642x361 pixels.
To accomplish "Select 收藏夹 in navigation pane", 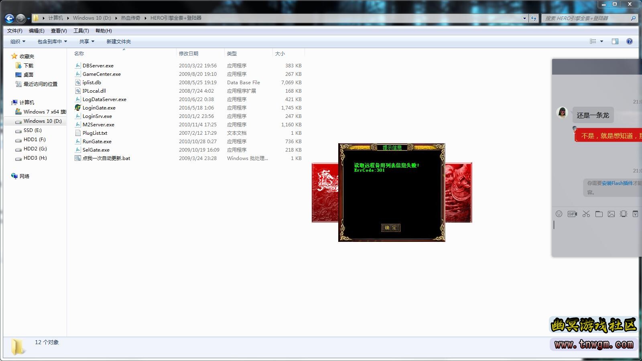I will pos(27,56).
